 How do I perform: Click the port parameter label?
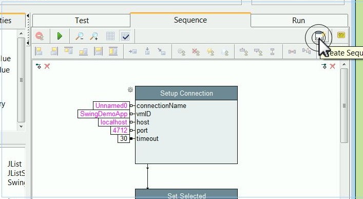pyautogui.click(x=142, y=131)
